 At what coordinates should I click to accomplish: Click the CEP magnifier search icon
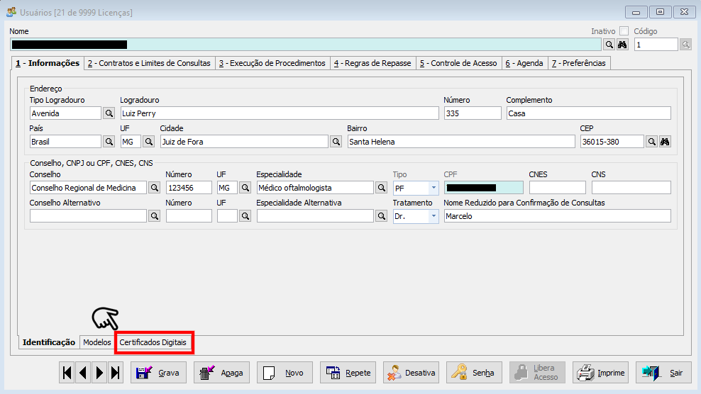tap(652, 142)
